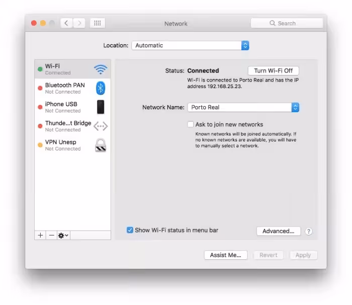Go back with the left chevron button
The height and width of the screenshot is (305, 352).
click(66, 23)
